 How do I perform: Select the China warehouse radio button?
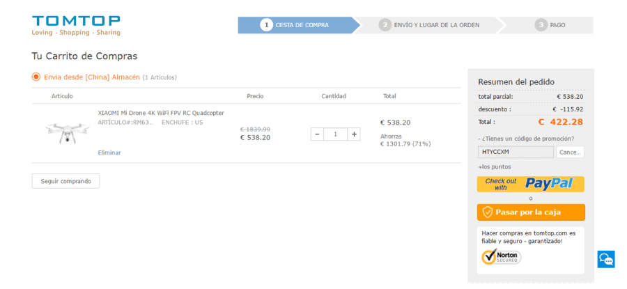tap(36, 77)
